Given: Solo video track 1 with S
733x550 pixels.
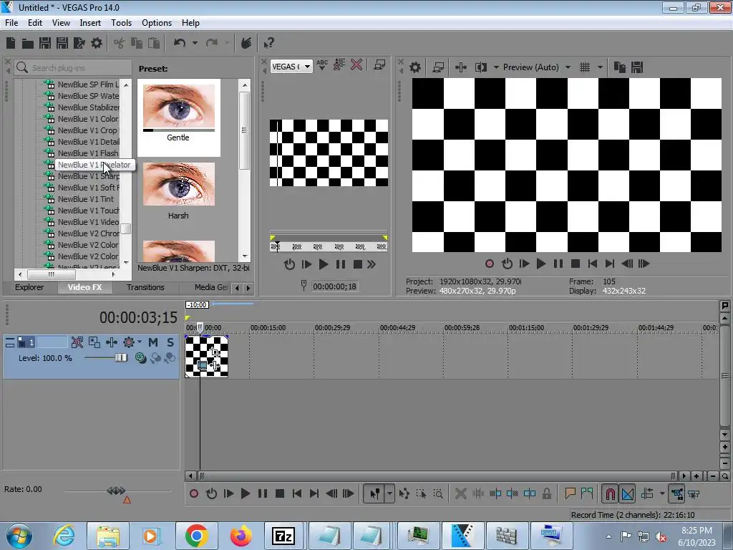Looking at the screenshot, I should coord(170,343).
